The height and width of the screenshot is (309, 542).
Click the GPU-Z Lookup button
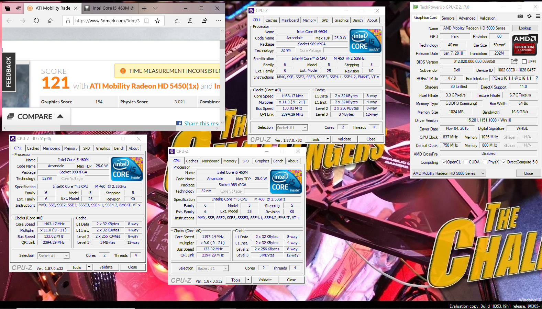click(x=525, y=28)
